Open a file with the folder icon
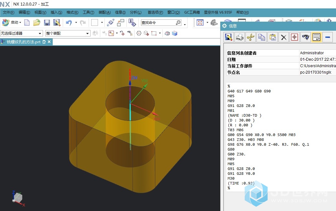336x211 pixels. (x=37, y=22)
